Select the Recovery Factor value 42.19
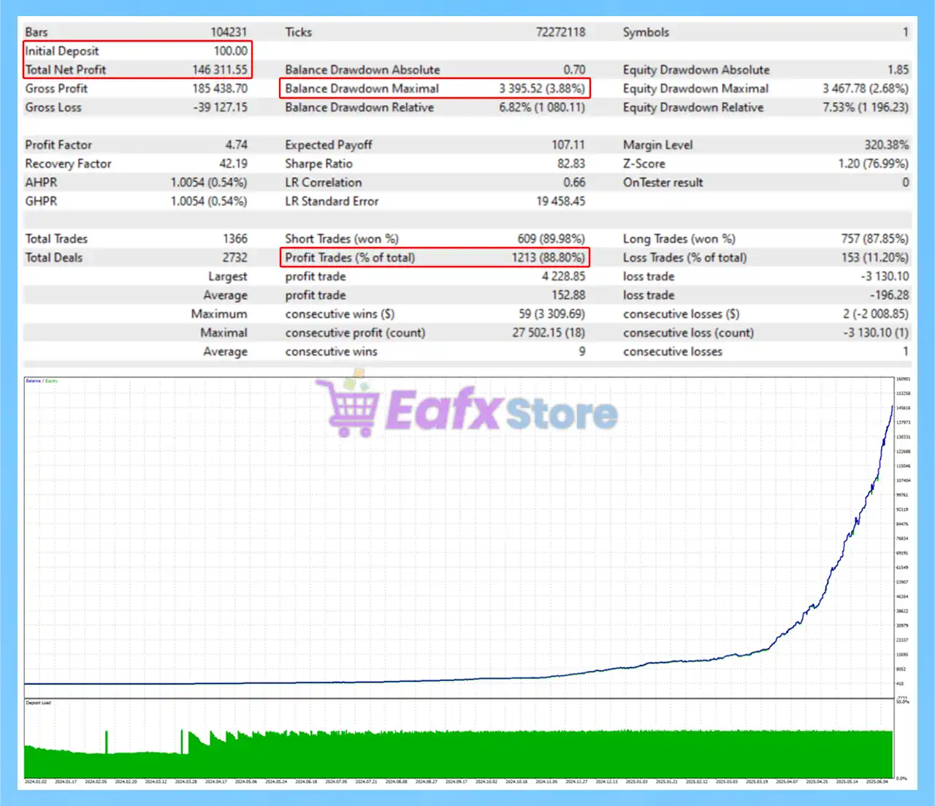This screenshot has width=935, height=806. coord(233,164)
